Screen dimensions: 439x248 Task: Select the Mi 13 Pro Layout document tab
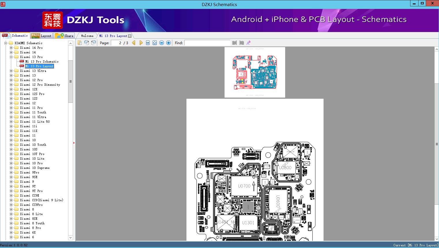113,36
